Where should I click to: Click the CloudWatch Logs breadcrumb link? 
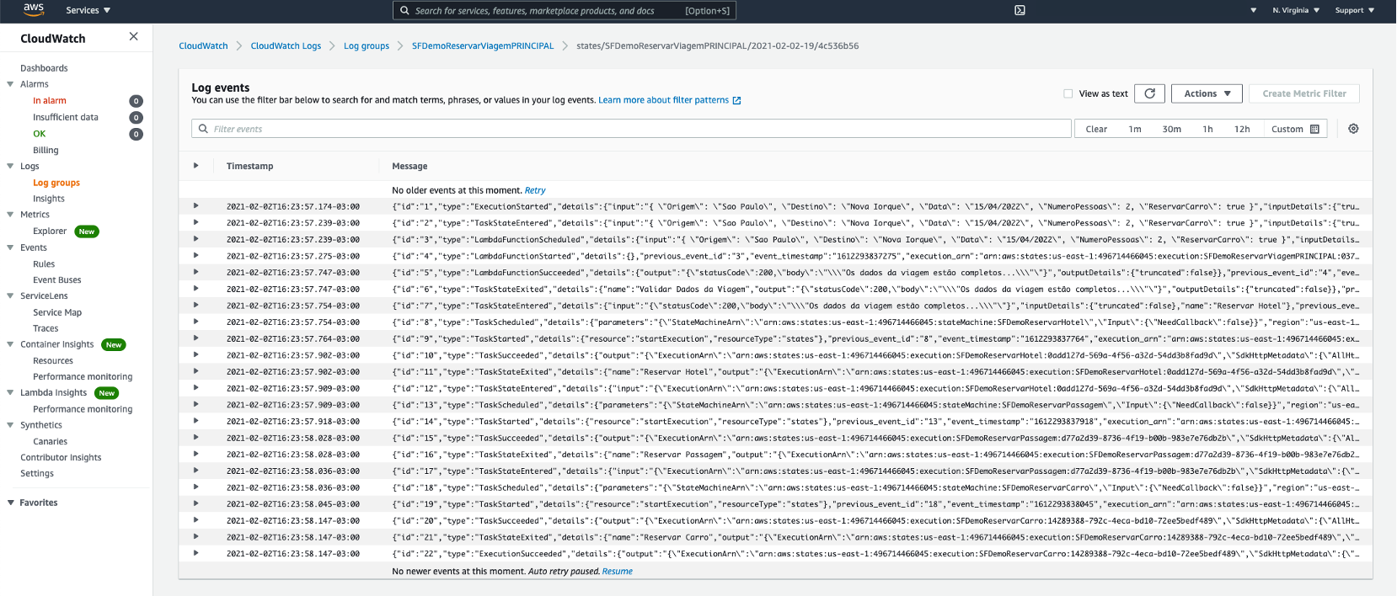tap(286, 46)
